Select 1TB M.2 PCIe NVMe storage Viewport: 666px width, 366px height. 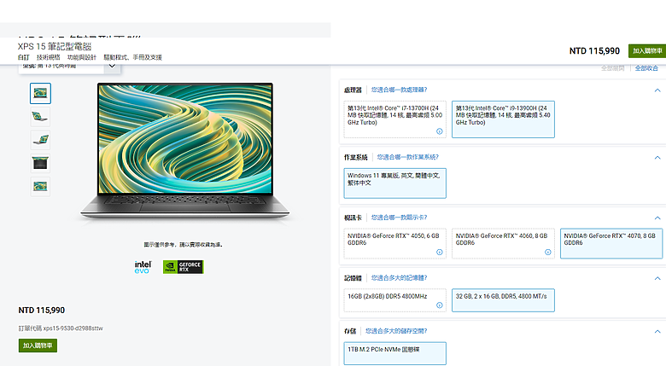[x=395, y=353]
